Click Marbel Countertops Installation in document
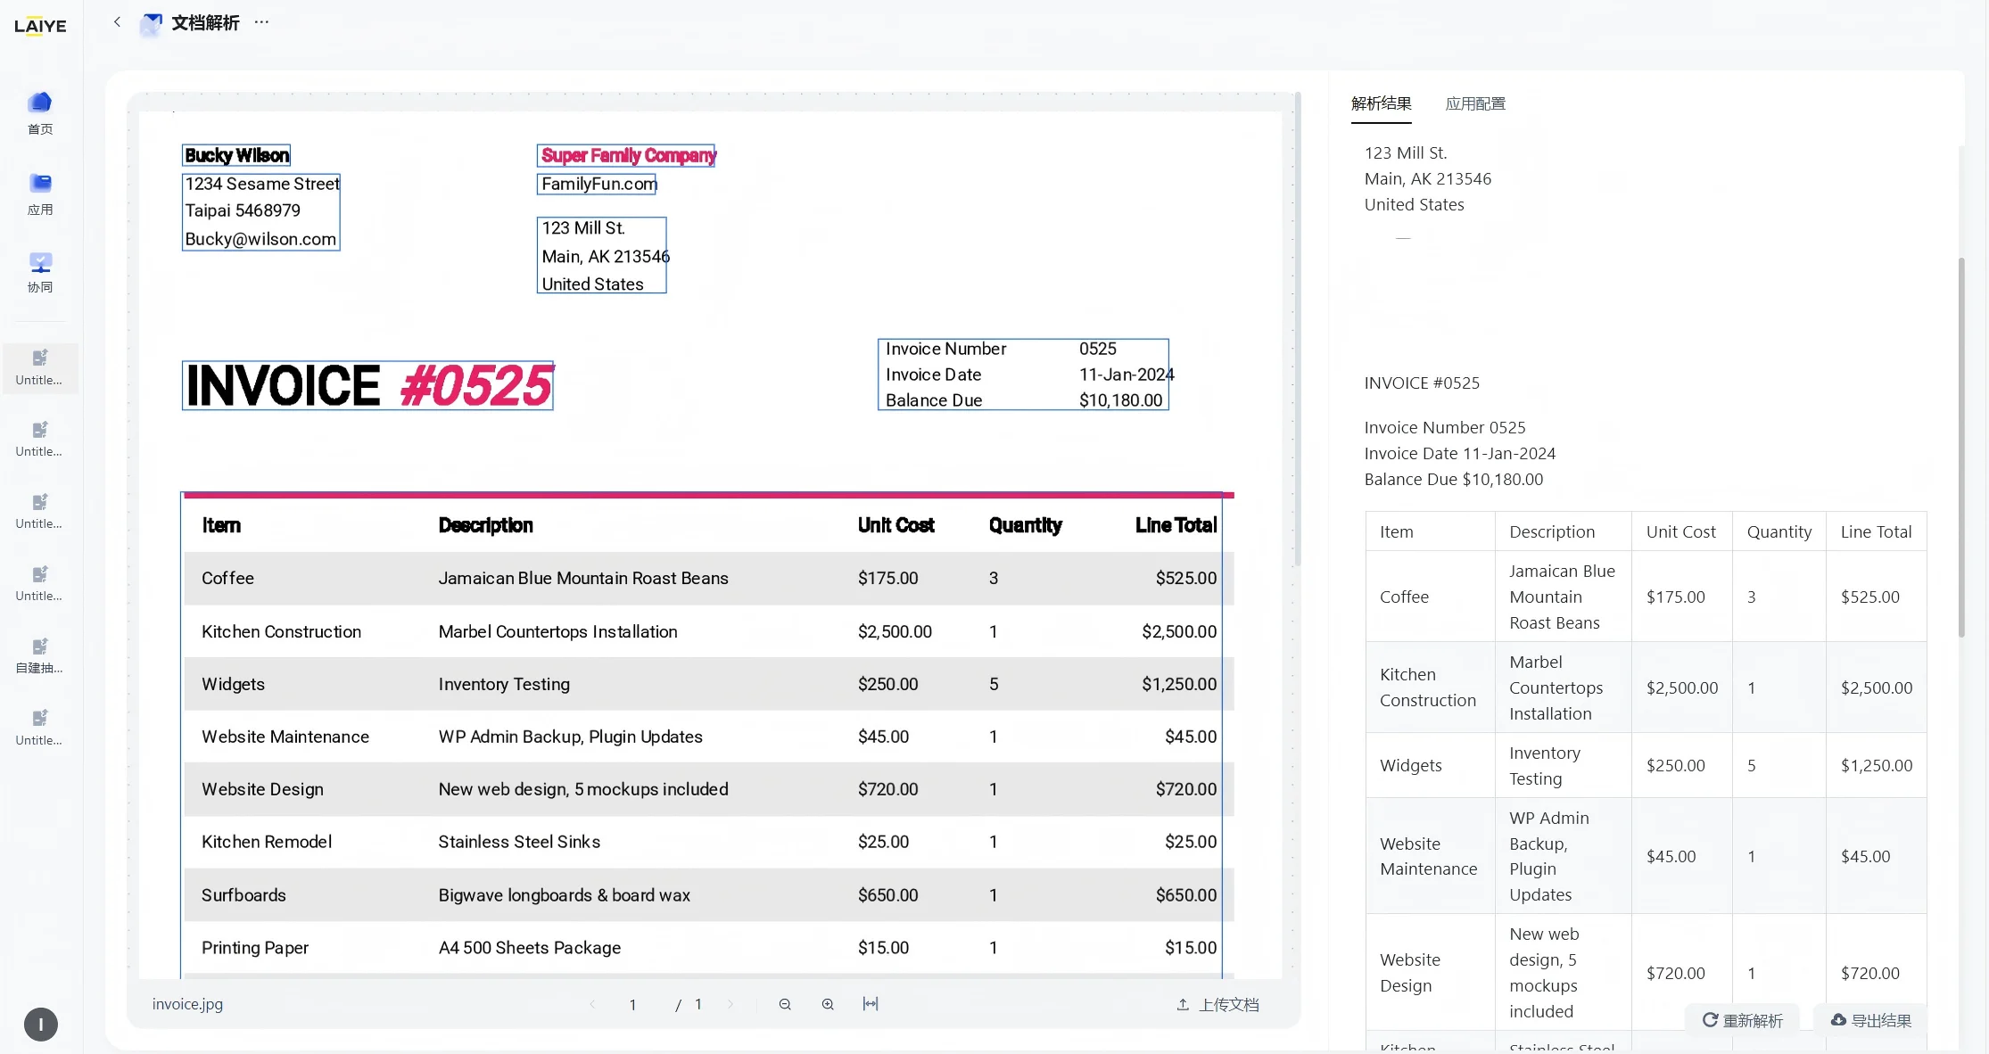Viewport: 1989px width, 1054px height. pos(557,631)
